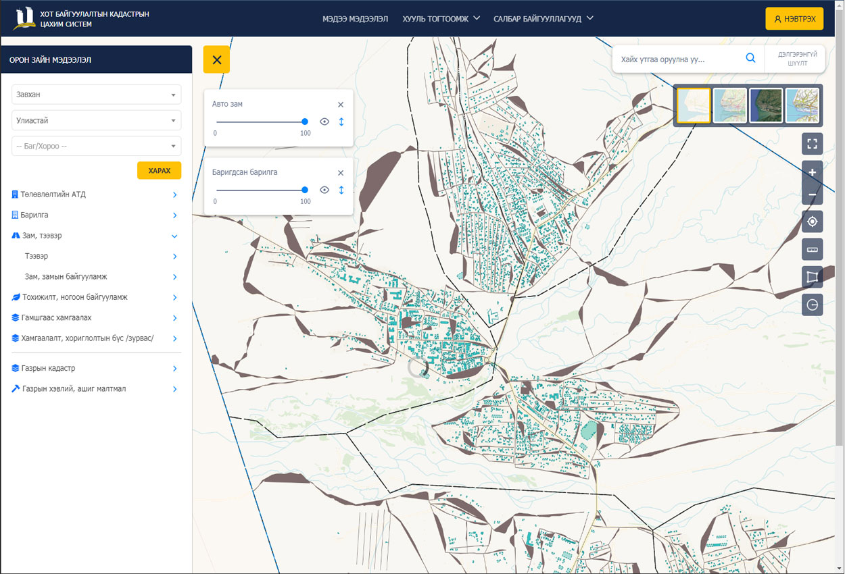This screenshot has width=845, height=574.
Task: Zoom in on the map
Action: pos(812,172)
